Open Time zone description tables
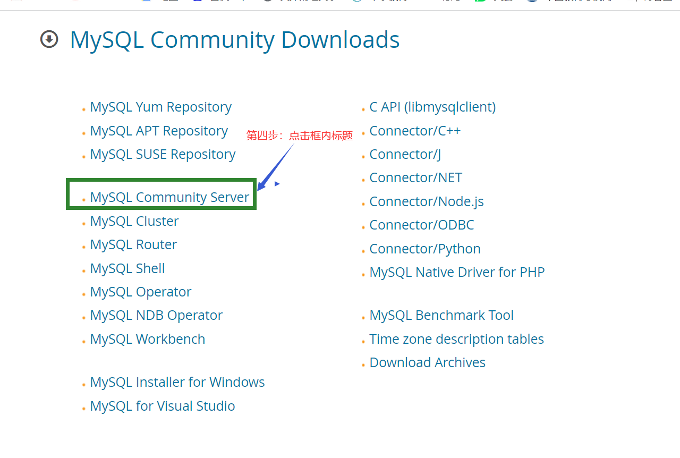The image size is (680, 458). coord(456,339)
